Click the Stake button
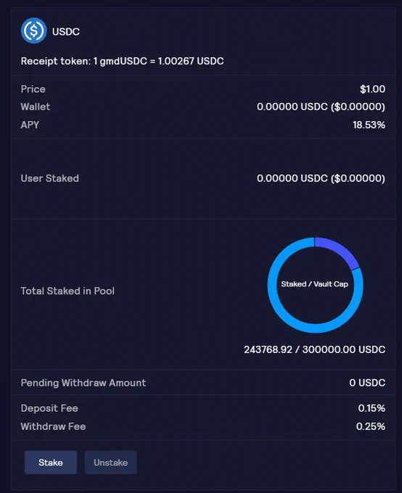Viewport: 402px width, 493px height. tap(51, 463)
